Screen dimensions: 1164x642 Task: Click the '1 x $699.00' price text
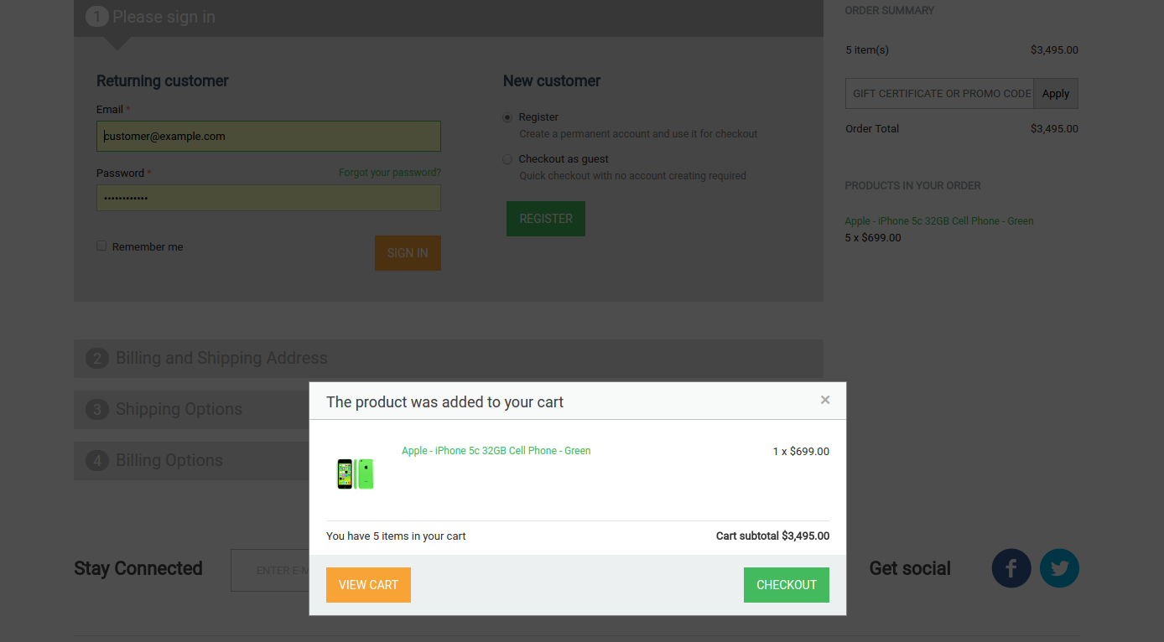(x=801, y=452)
